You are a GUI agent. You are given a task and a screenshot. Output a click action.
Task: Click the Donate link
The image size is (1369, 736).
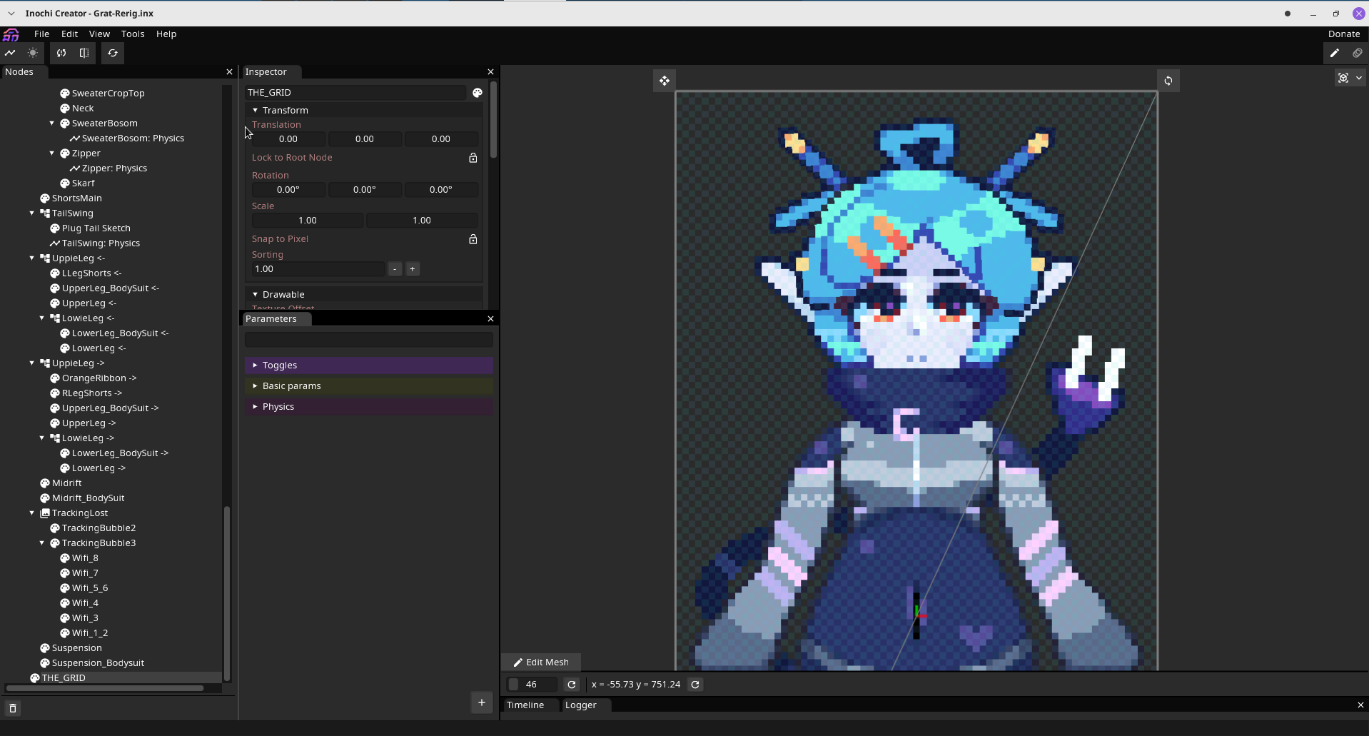tap(1344, 34)
